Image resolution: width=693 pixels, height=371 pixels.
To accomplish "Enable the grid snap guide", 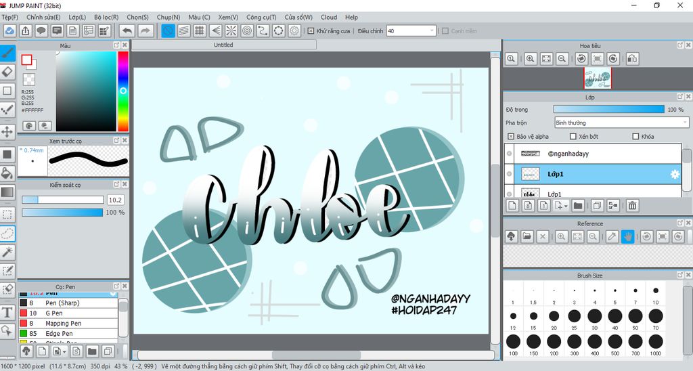I will [x=200, y=31].
